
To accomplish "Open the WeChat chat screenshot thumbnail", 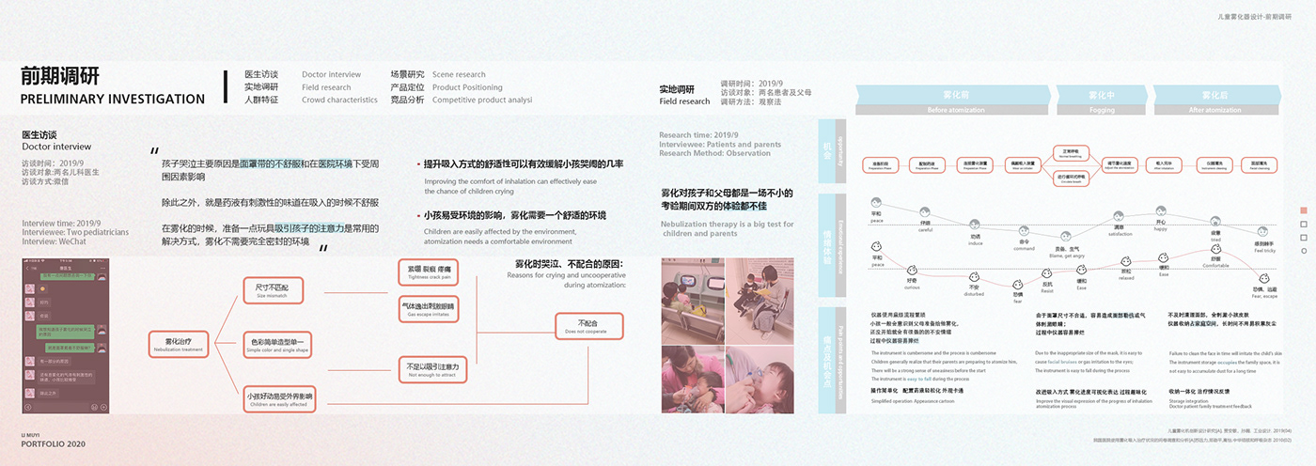I will click(66, 335).
